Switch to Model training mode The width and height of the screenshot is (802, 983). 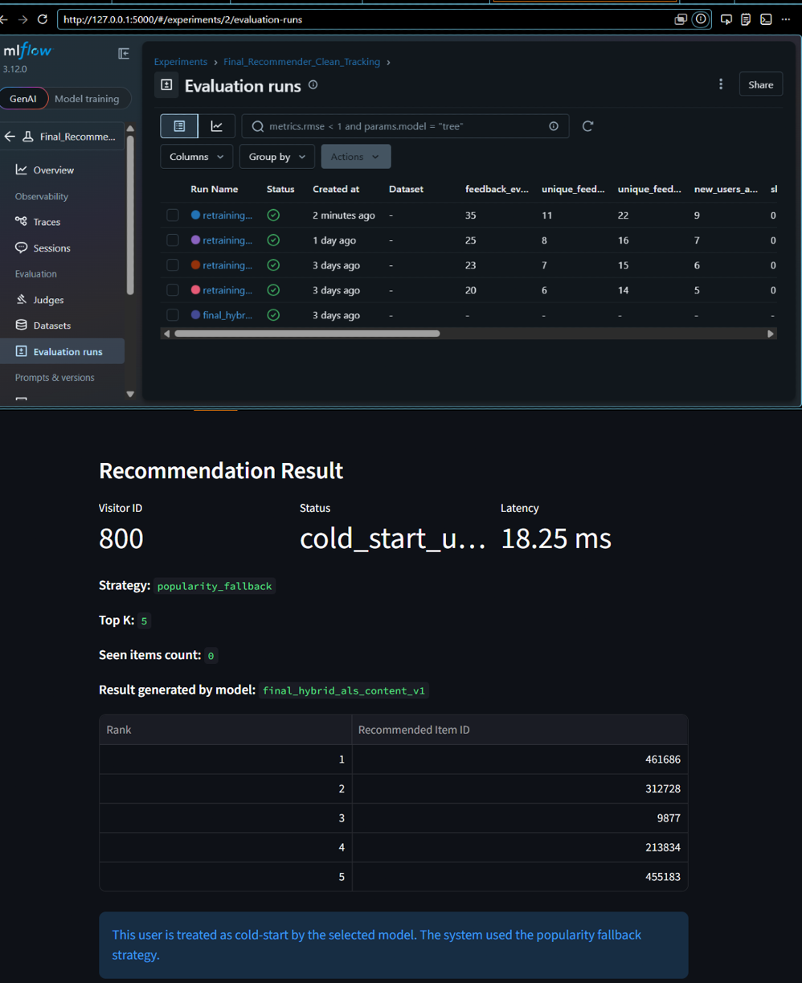pyautogui.click(x=87, y=98)
